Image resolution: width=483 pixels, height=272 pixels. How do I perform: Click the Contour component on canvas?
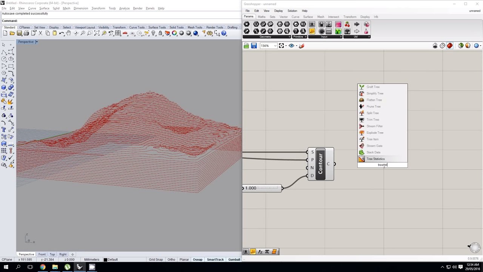pyautogui.click(x=321, y=164)
